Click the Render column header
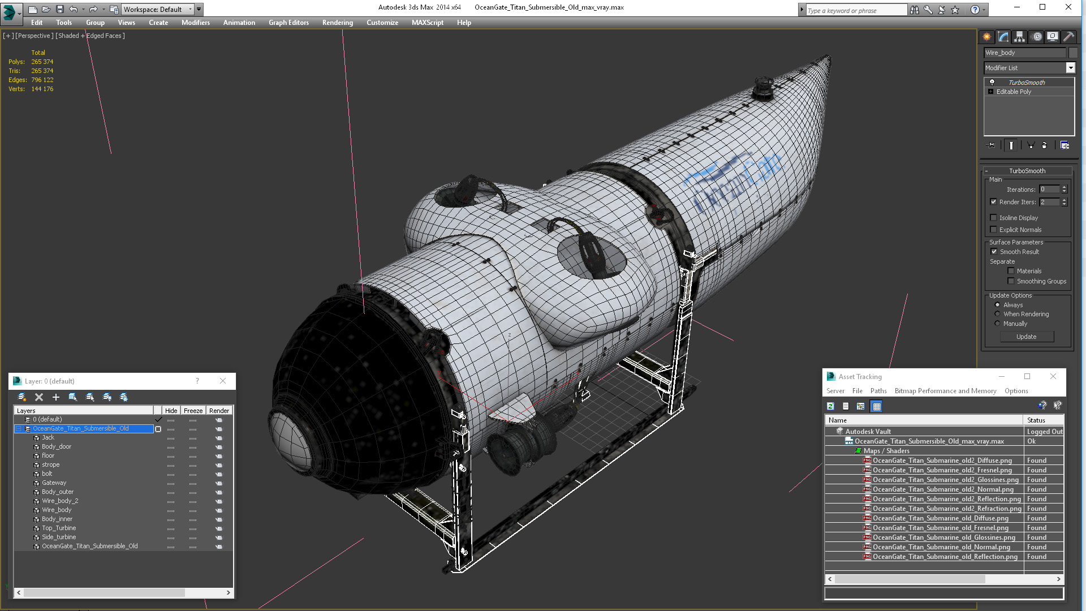 pyautogui.click(x=219, y=411)
